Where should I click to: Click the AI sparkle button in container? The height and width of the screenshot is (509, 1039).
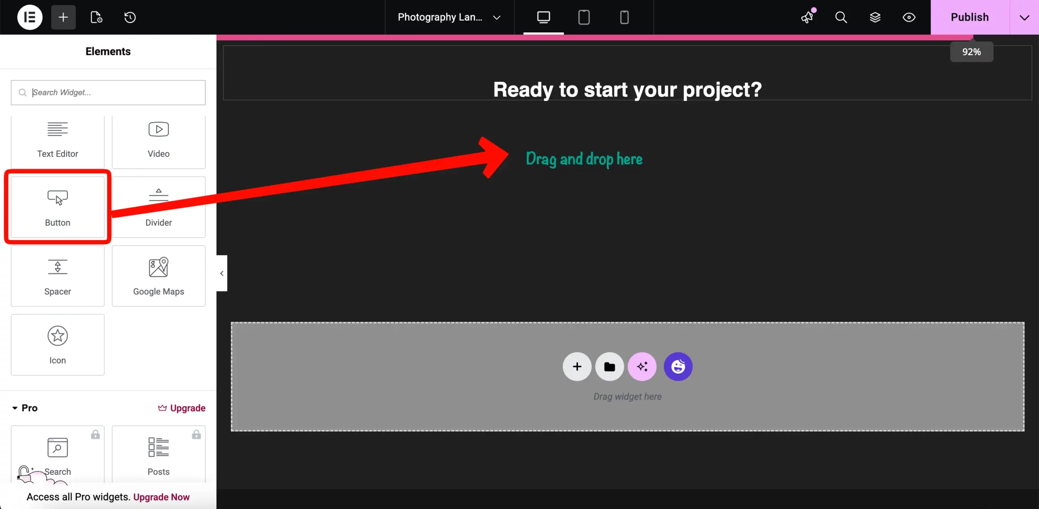pos(642,367)
